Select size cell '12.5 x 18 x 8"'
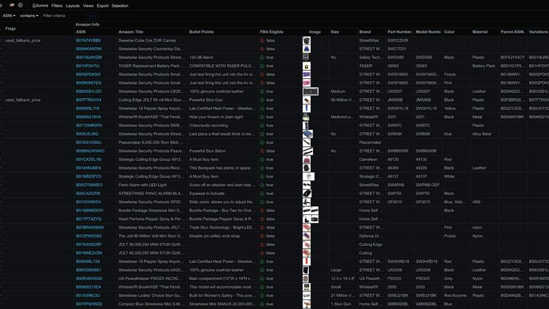 [342, 279]
